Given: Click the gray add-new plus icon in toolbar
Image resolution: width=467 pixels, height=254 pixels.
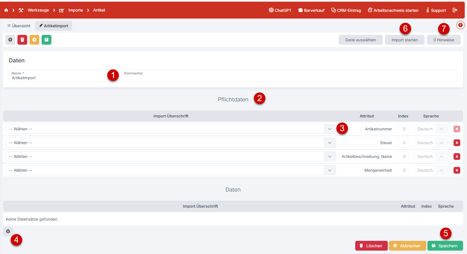Looking at the screenshot, I should tap(10, 40).
